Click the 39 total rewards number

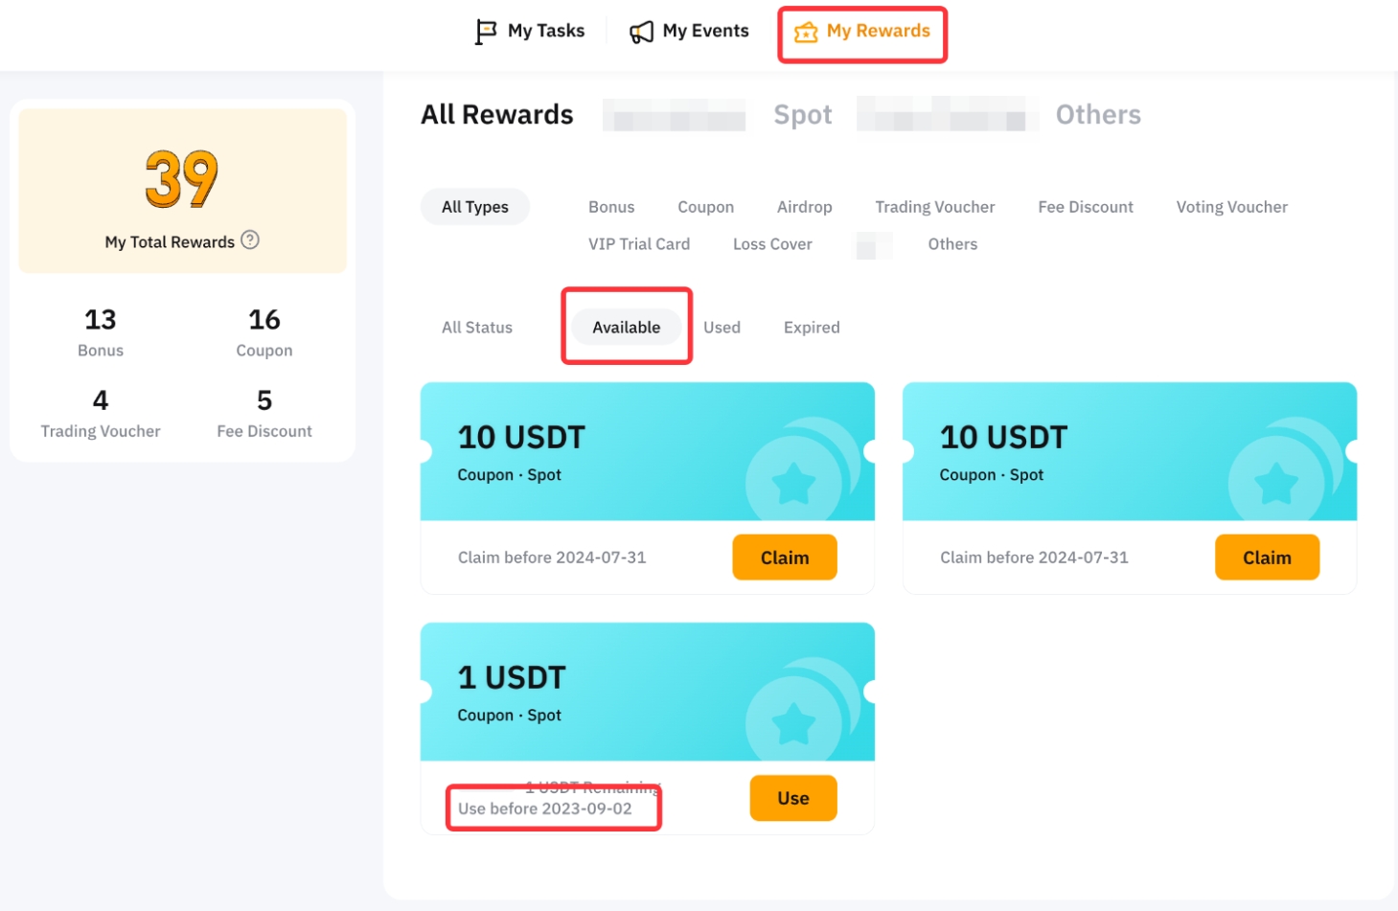[x=182, y=179]
